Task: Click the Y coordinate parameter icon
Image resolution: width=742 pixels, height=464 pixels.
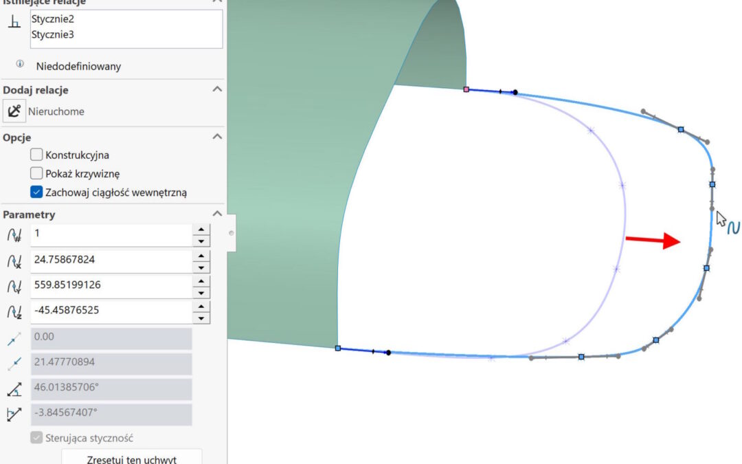Action: click(x=14, y=285)
